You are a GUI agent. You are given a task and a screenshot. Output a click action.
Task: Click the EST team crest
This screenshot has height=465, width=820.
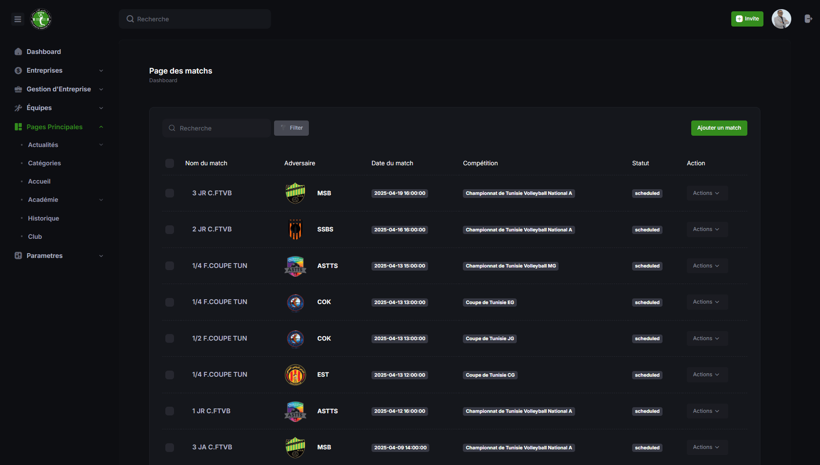(295, 375)
